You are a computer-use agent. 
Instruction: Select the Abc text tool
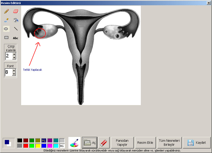pos(16,38)
